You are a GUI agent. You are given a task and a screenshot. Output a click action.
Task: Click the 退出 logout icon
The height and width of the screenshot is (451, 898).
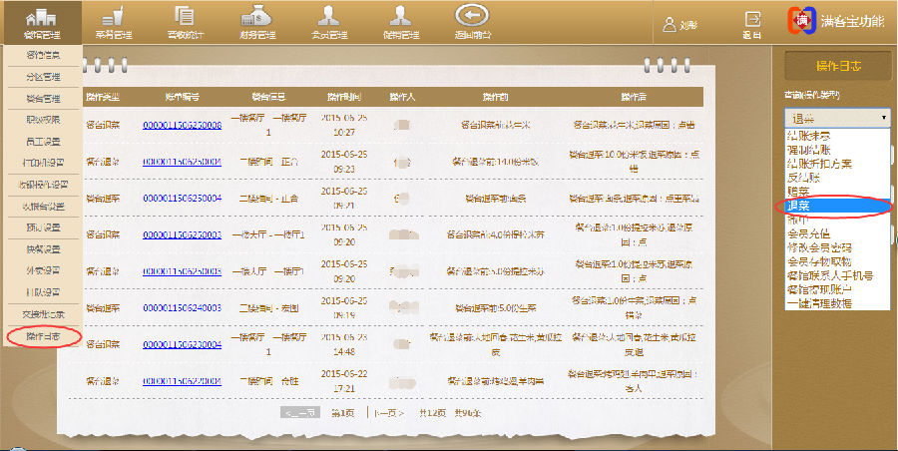click(x=752, y=23)
